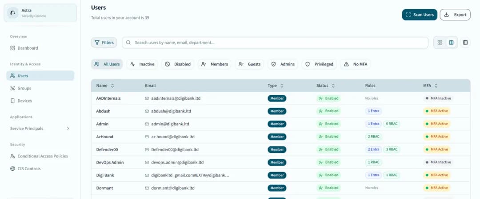This screenshot has height=199, width=480.
Task: Click the Enabled status for AzHound
Action: [328, 137]
